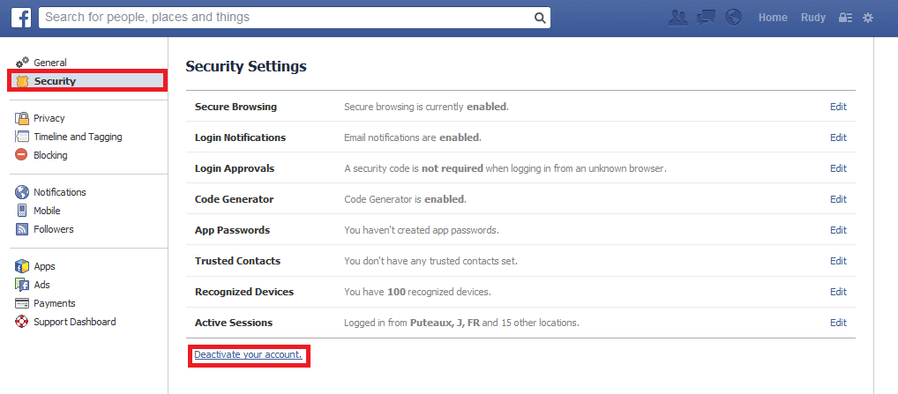This screenshot has height=394, width=898.
Task: Click the Mobile phone icon
Action: click(22, 211)
